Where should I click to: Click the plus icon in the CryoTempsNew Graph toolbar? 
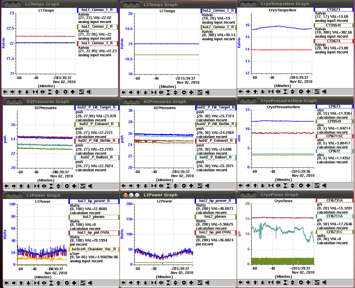pyautogui.click(x=308, y=92)
